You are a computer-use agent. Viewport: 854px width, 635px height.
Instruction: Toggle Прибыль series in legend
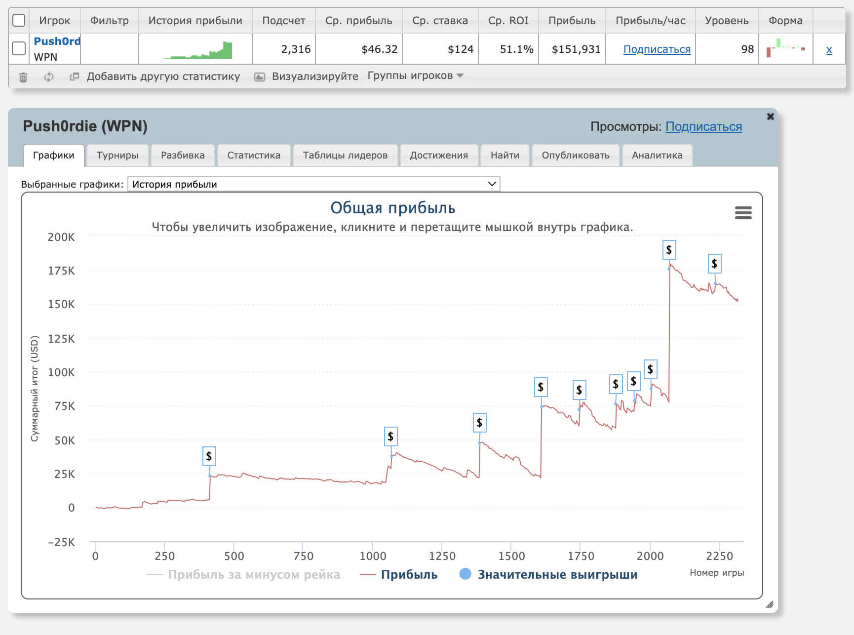tap(399, 575)
